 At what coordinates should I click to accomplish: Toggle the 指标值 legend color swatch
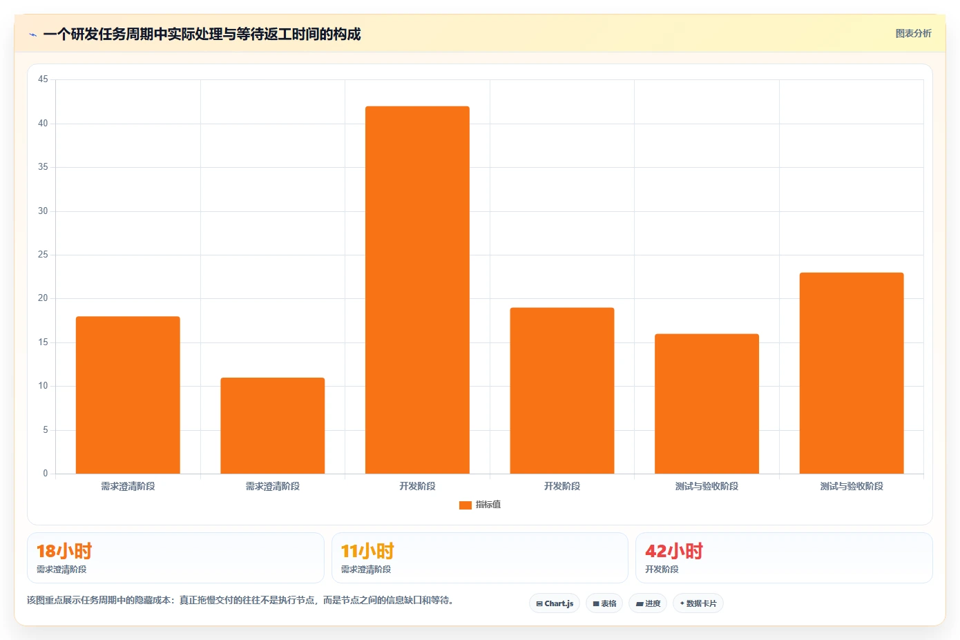point(465,505)
